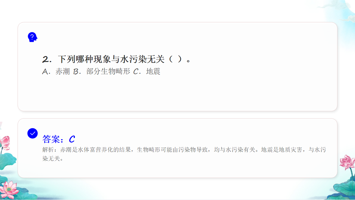Click the question text 下列哪种现象与水污染无关
The height and width of the screenshot is (200, 355).
111,59
